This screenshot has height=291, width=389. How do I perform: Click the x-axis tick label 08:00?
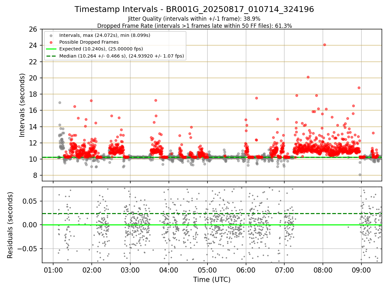point(323,270)
